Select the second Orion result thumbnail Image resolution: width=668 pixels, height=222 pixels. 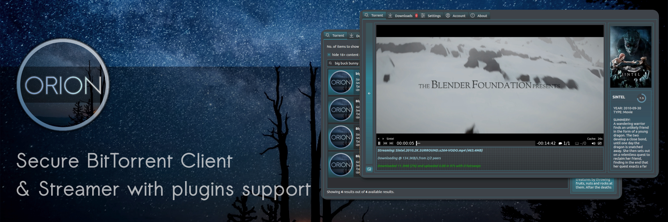(x=341, y=110)
